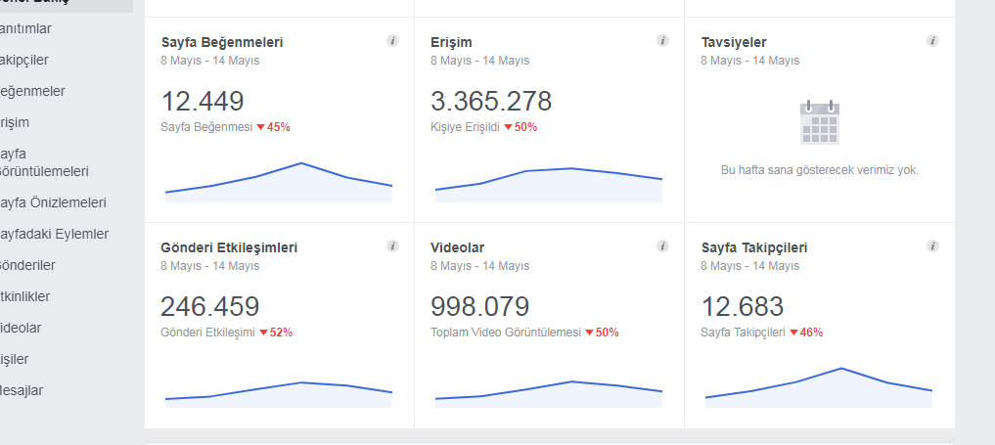Open info icon on Gönderi Etkileşimleri card
995x445 pixels.
392,246
